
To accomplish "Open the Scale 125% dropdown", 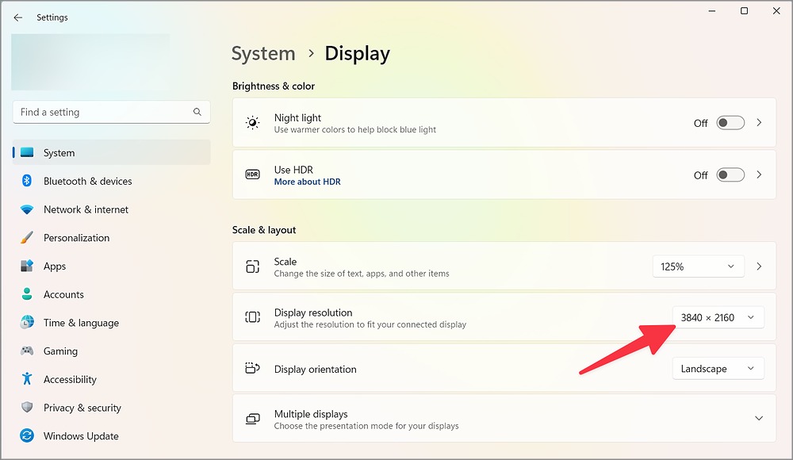I will 698,266.
